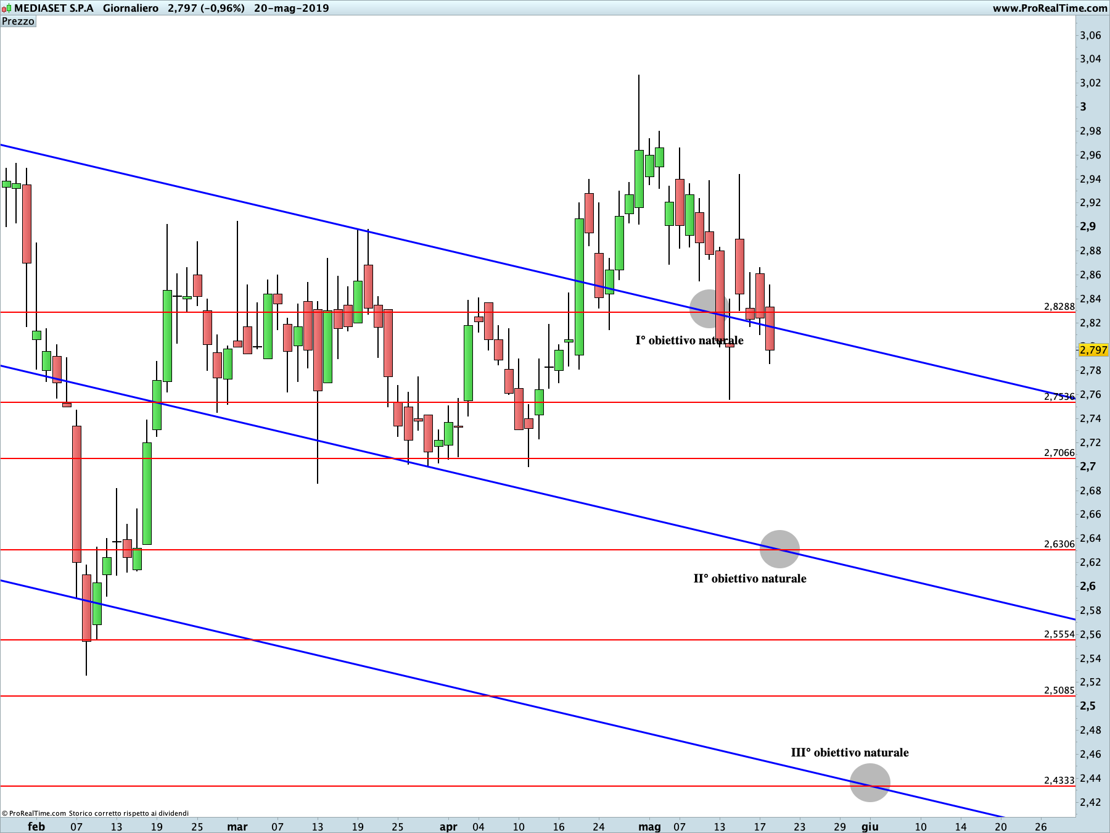Open the www.ProRealTime.com link
1110x833 pixels.
tap(1050, 8)
